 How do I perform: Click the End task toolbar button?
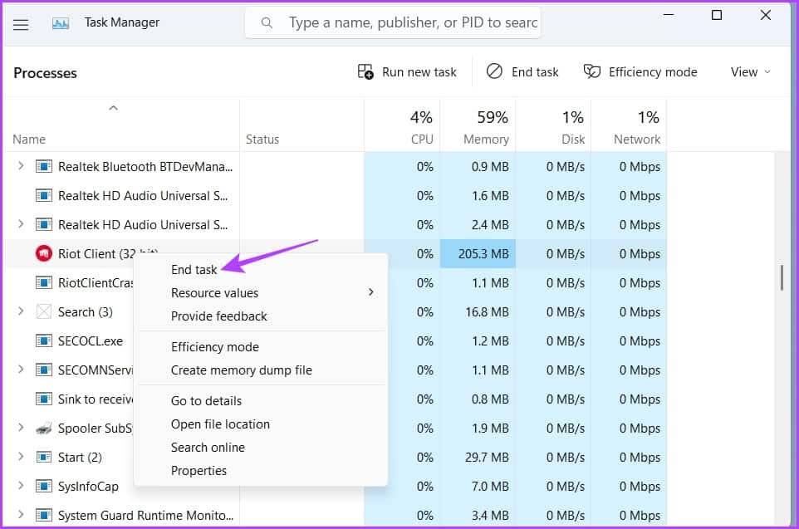(522, 72)
